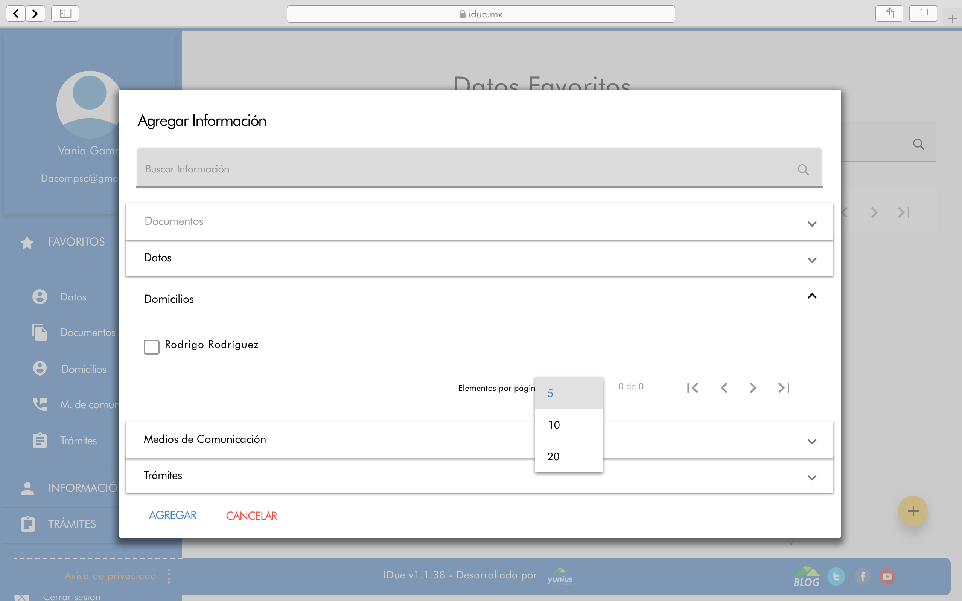
Task: Click search magnifier in Buscar Información field
Action: [x=803, y=170]
